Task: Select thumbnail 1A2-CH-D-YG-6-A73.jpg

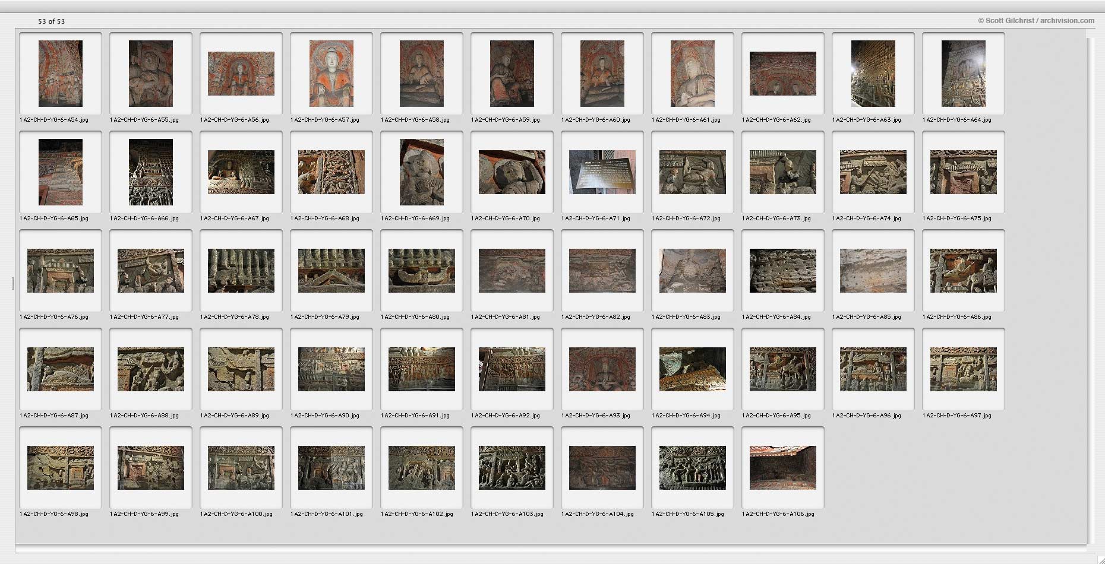Action: click(783, 172)
